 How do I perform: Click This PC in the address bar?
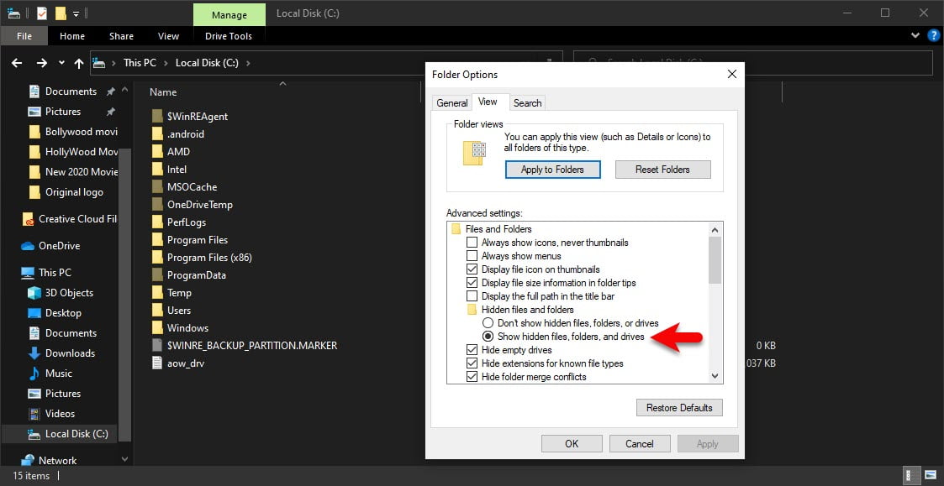click(140, 63)
